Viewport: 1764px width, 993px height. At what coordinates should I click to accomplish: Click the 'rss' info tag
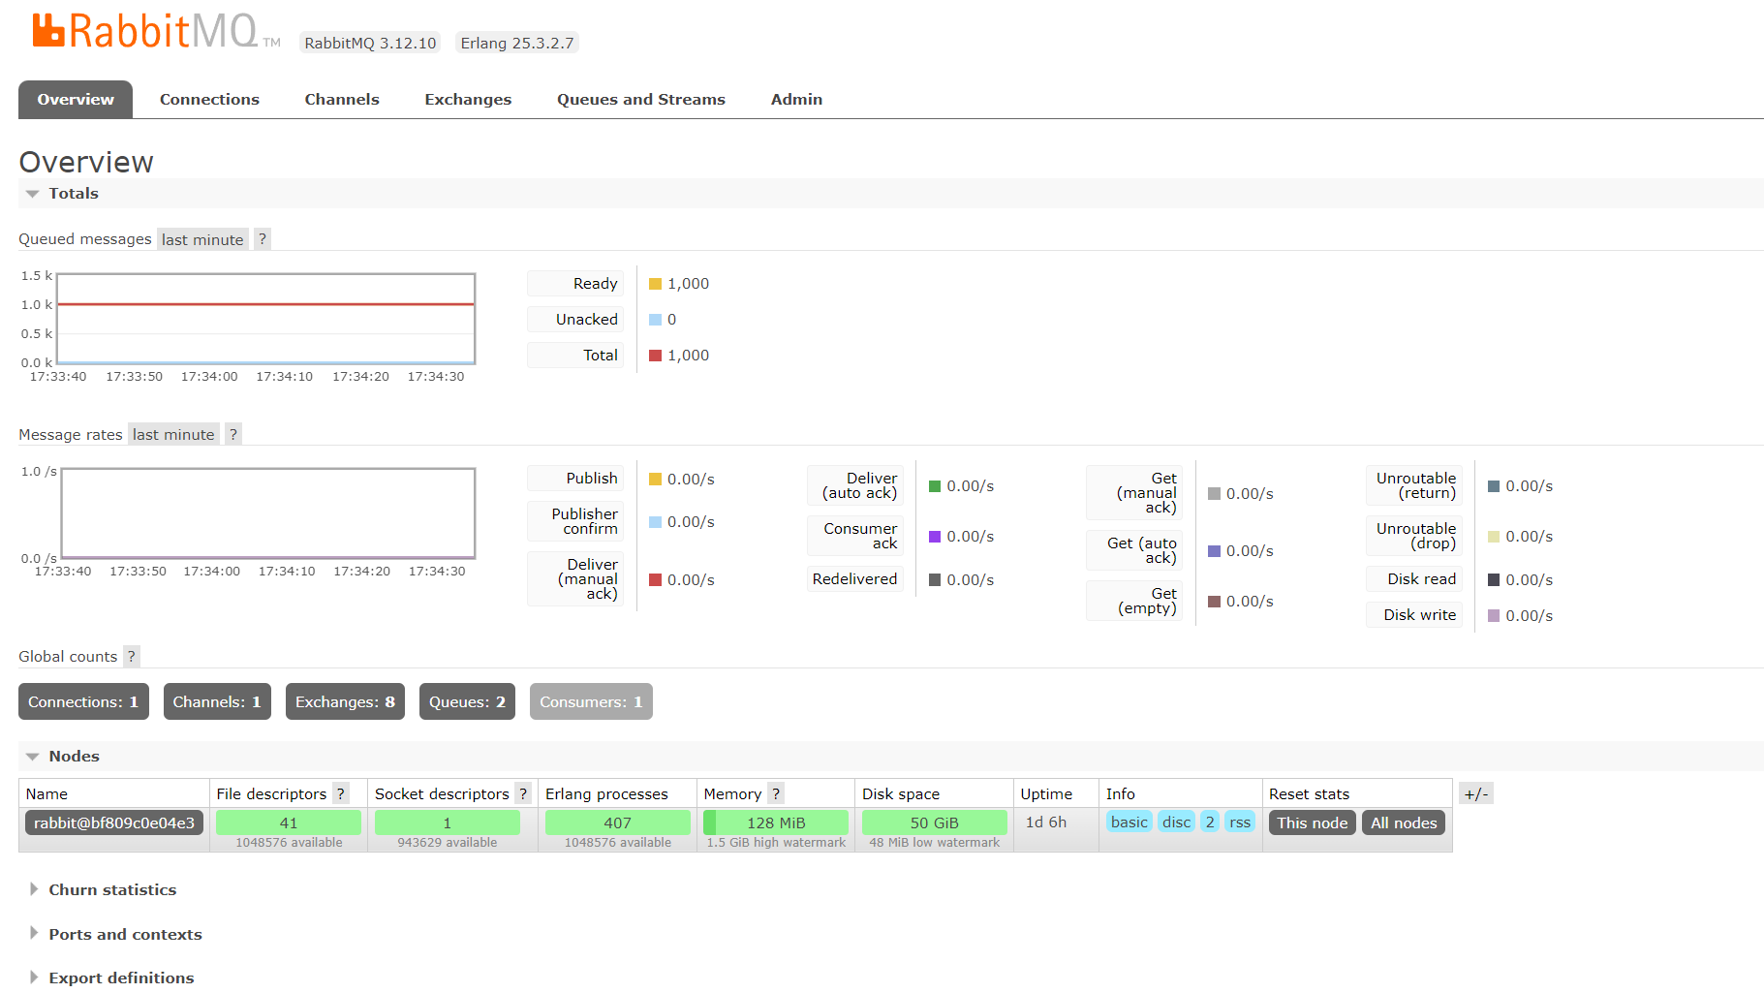(x=1240, y=822)
